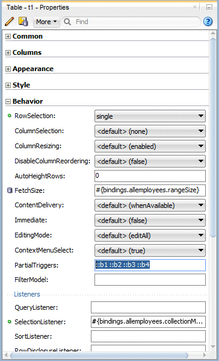Minimize the Properties panel

(x=209, y=7)
